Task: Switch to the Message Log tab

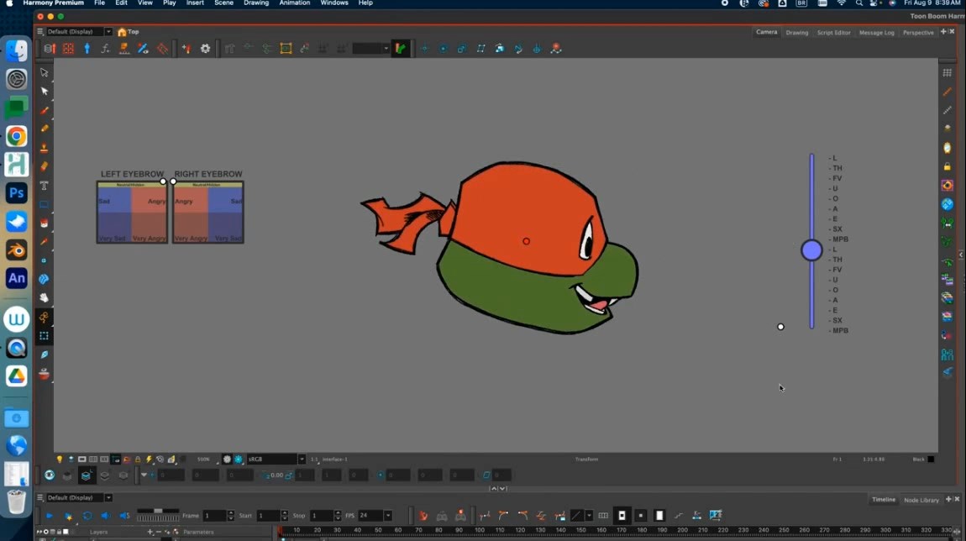Action: tap(876, 33)
